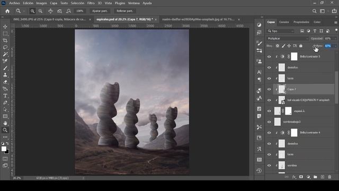Open the Filtro menu
The width and height of the screenshot is (339, 191).
[x=91, y=3]
